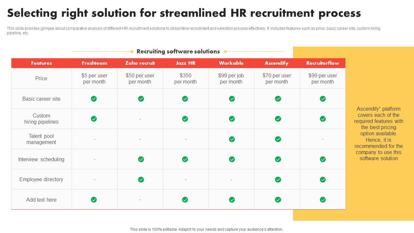Click the Price row label
Screen dimensions: 414x233
point(41,78)
